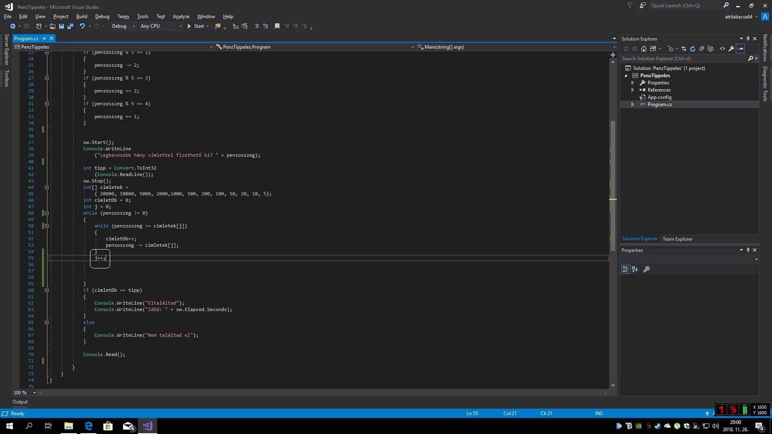Image resolution: width=772 pixels, height=434 pixels.
Task: Click the Solution Explorer Home icon
Action: [644, 49]
